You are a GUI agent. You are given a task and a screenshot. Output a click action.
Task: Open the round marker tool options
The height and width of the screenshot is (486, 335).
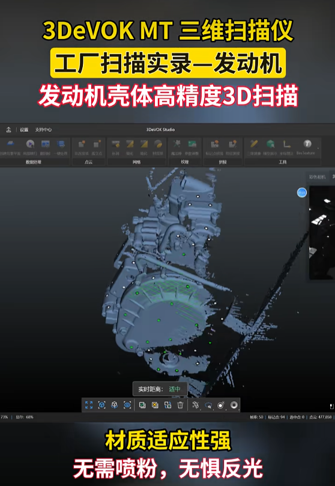(221, 405)
